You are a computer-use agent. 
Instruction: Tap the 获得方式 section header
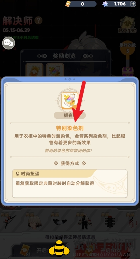point(70,163)
